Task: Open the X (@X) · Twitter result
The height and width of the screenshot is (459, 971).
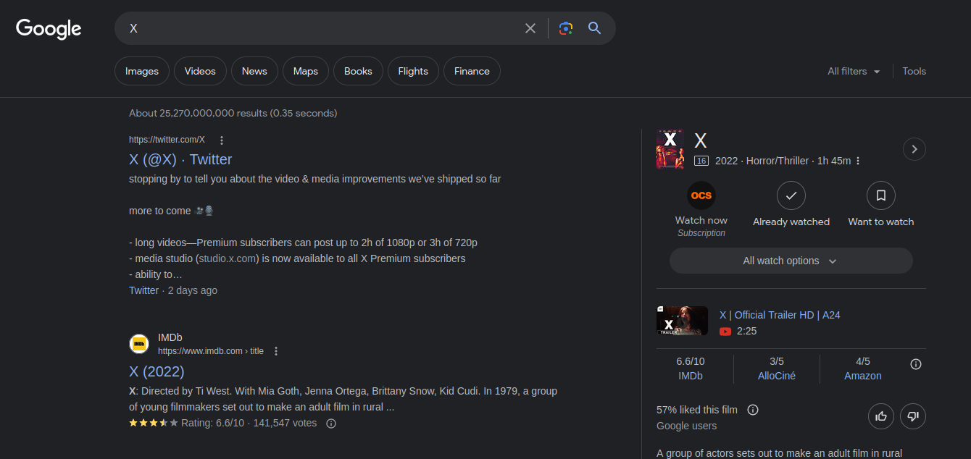Action: (x=180, y=159)
